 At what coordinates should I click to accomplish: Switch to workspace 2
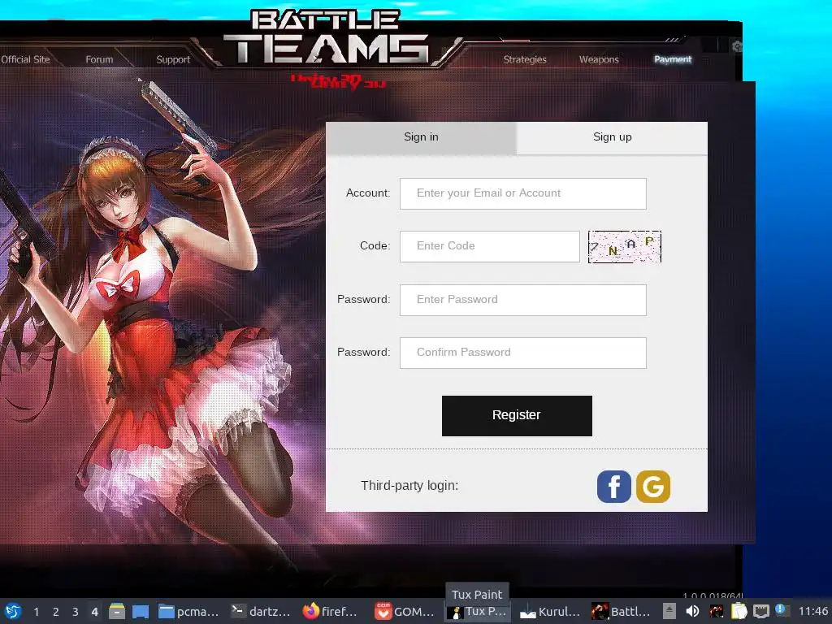[x=56, y=612]
